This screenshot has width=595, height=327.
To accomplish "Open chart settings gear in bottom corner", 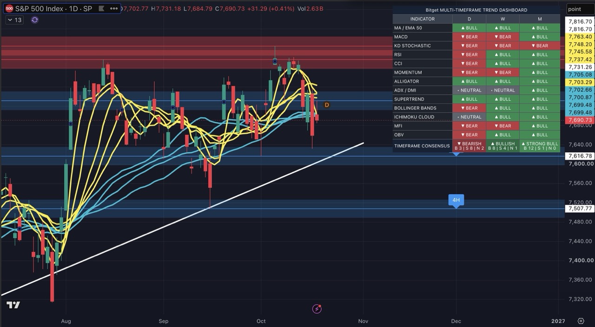I will click(x=581, y=321).
